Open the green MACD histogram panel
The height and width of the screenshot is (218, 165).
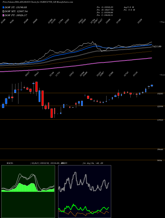[x=28, y=192]
